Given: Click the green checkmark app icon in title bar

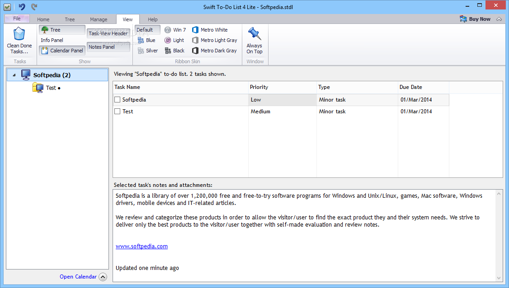Looking at the screenshot, I should tap(7, 6).
